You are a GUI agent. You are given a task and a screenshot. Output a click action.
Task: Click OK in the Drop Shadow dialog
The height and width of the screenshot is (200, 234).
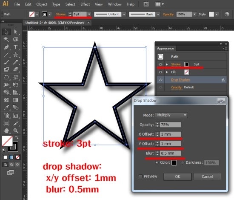pos(177,177)
